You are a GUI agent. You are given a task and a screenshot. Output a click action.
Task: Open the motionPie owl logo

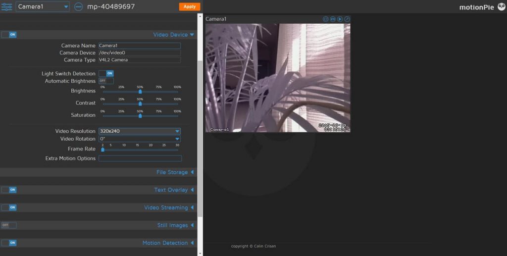point(501,6)
